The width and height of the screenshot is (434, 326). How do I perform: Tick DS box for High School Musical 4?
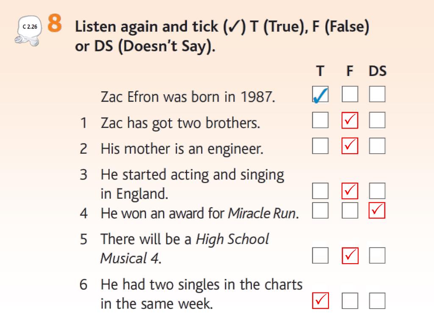coord(377,256)
